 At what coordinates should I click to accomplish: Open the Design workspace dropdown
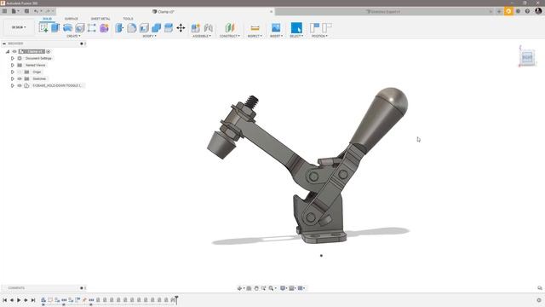pyautogui.click(x=19, y=27)
